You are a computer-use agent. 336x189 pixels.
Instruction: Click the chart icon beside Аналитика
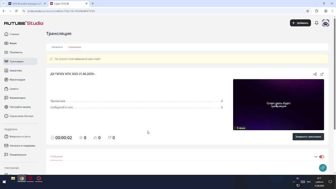point(6,70)
